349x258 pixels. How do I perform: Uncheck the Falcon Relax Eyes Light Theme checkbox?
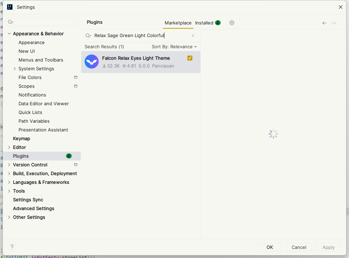(x=190, y=58)
